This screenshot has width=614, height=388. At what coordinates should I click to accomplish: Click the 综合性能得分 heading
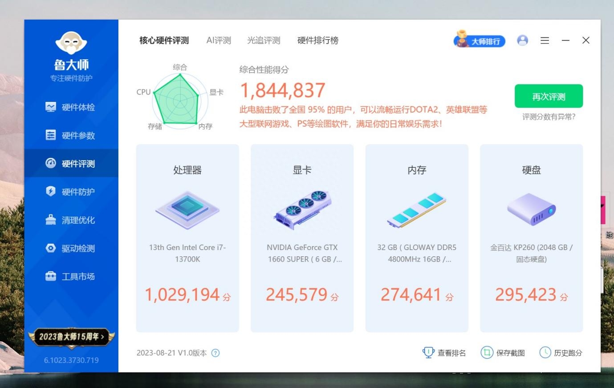(x=264, y=69)
